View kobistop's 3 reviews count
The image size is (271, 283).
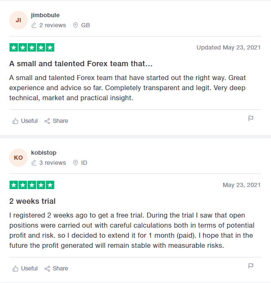[52, 163]
